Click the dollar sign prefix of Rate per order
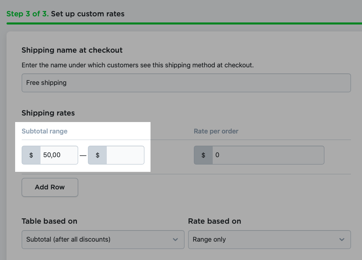 point(203,155)
